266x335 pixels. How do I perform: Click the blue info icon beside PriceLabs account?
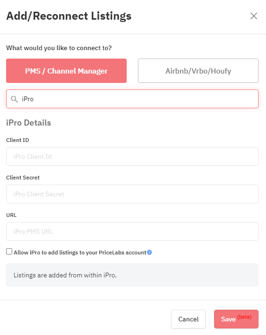(150, 253)
